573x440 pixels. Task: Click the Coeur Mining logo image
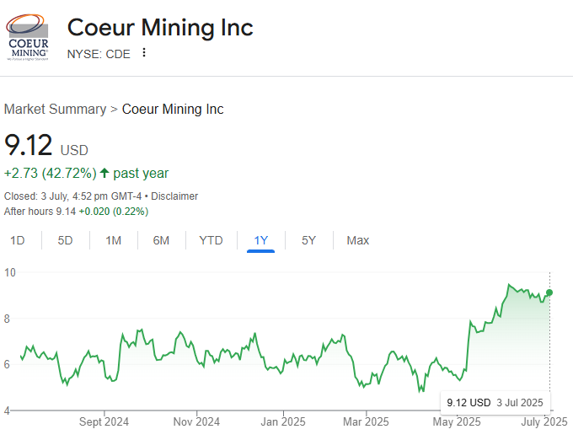coord(29,37)
